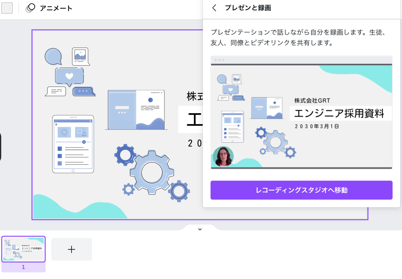This screenshot has width=402, height=279.
Task: Collapse the page strip with the chevron
Action: pos(200,229)
